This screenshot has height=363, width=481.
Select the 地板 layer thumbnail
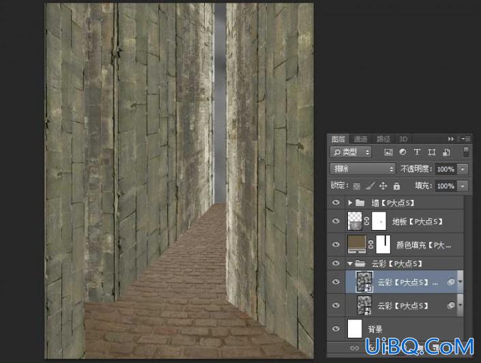pyautogui.click(x=355, y=221)
